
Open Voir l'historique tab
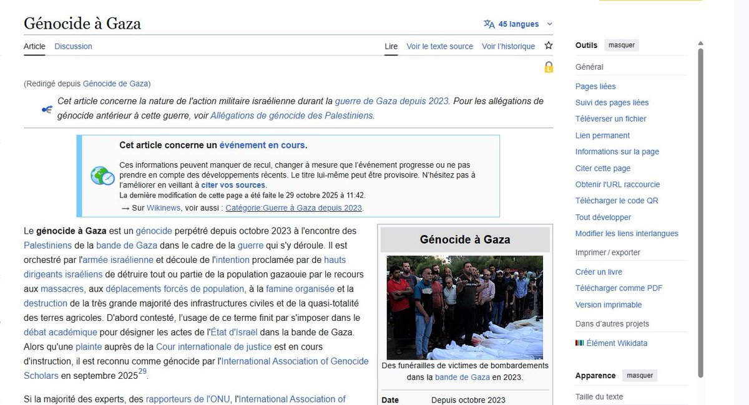tap(508, 46)
